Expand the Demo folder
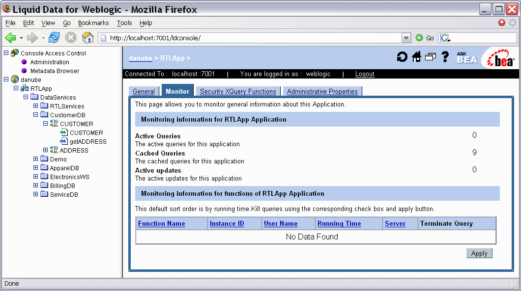 (35, 159)
